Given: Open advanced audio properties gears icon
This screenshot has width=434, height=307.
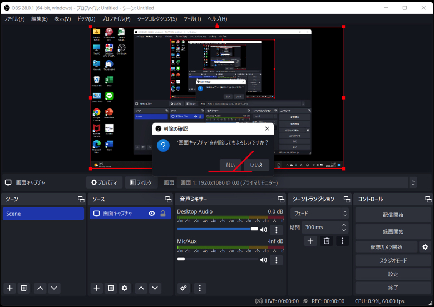Looking at the screenshot, I should click(183, 288).
